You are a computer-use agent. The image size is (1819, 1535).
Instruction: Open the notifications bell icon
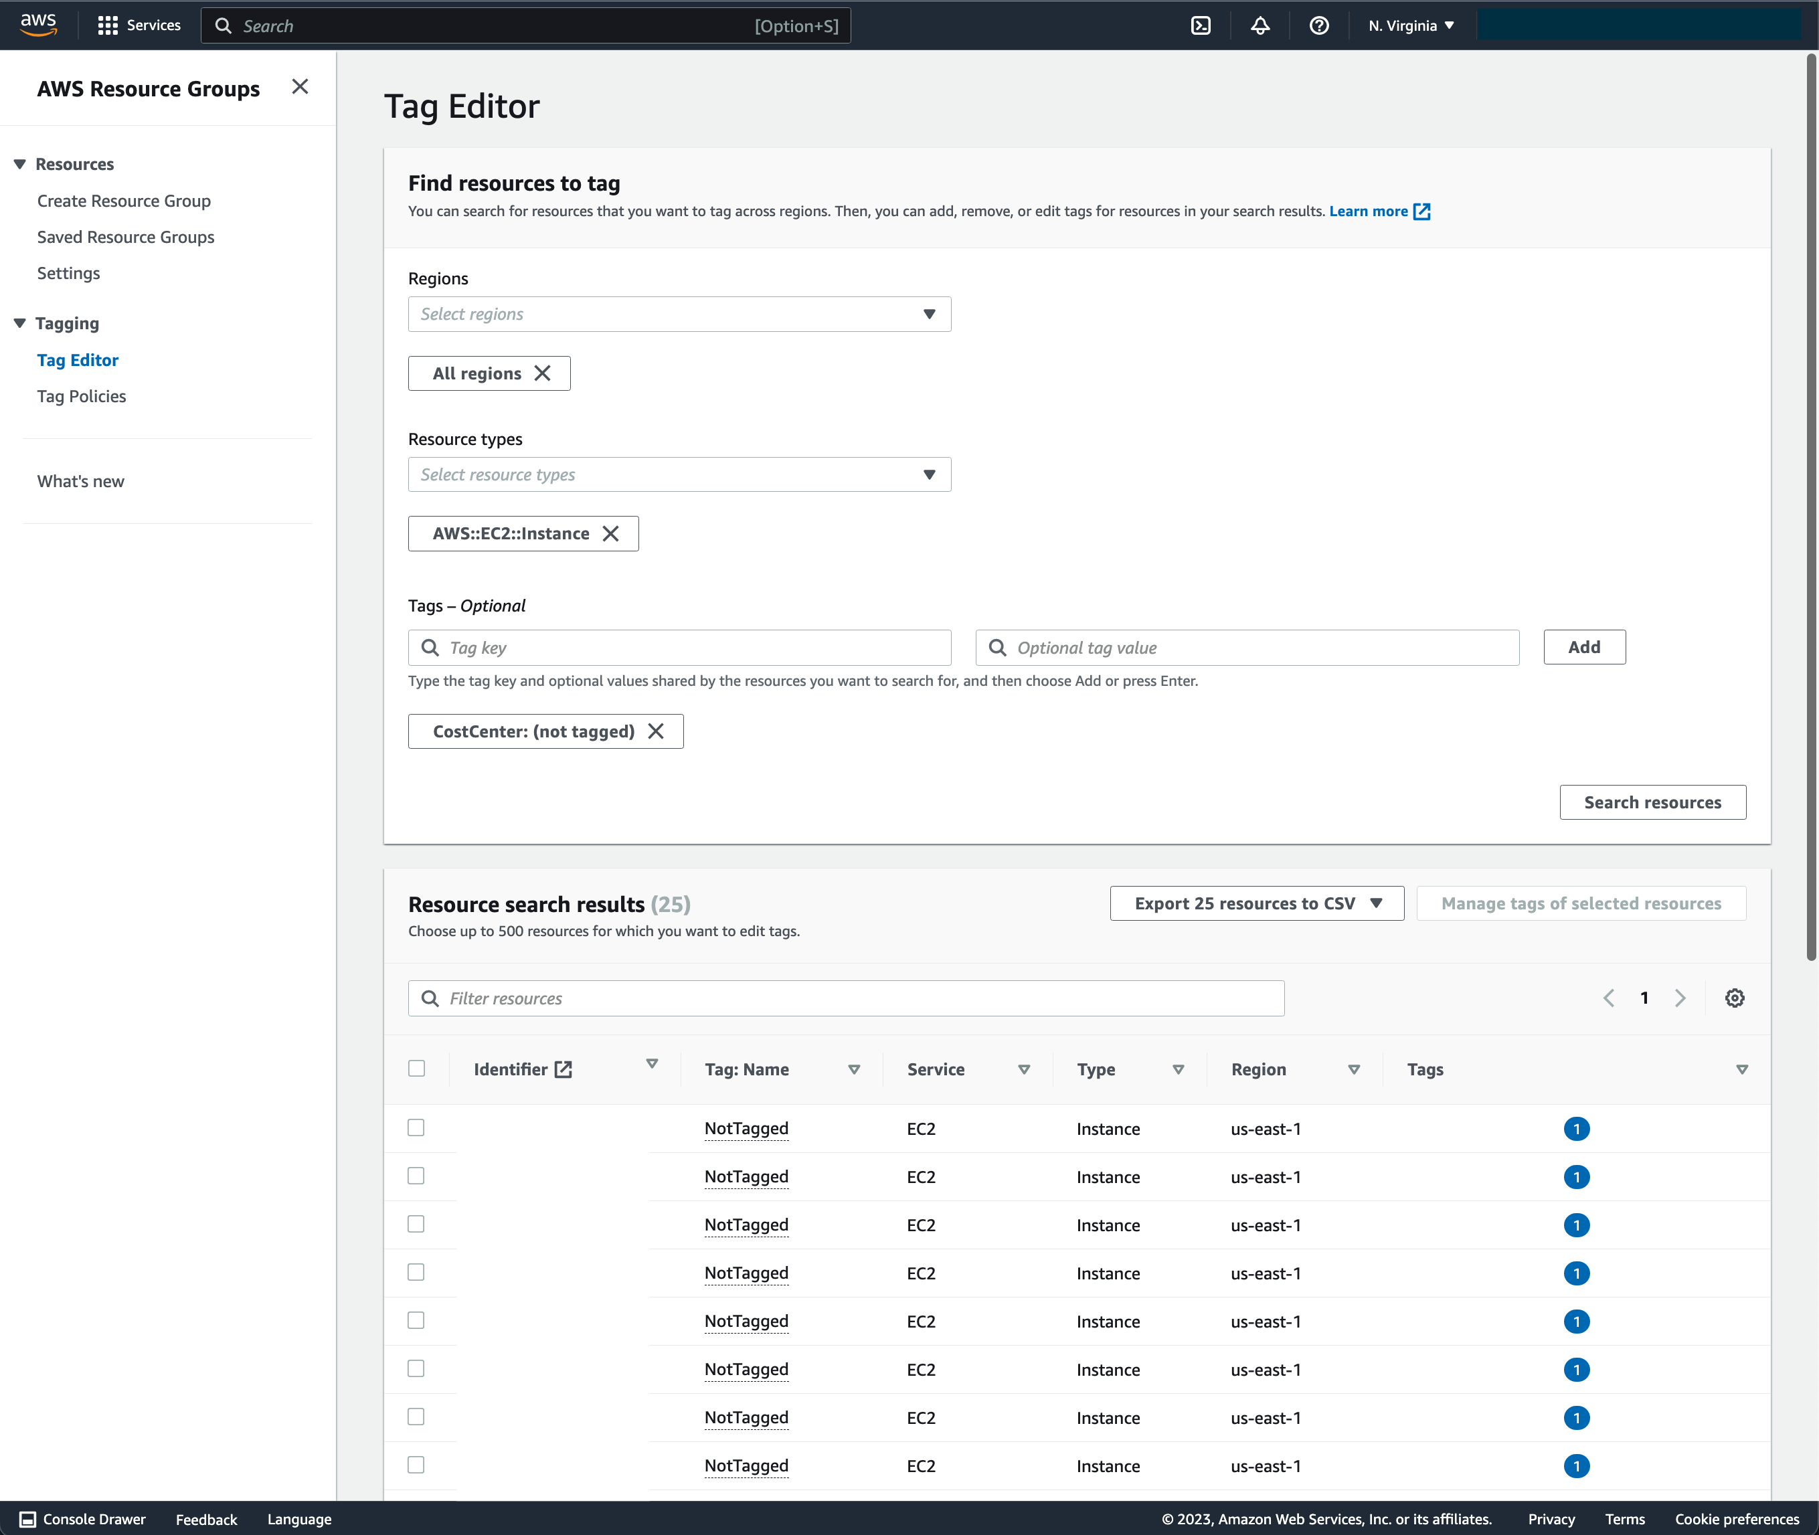(x=1260, y=25)
